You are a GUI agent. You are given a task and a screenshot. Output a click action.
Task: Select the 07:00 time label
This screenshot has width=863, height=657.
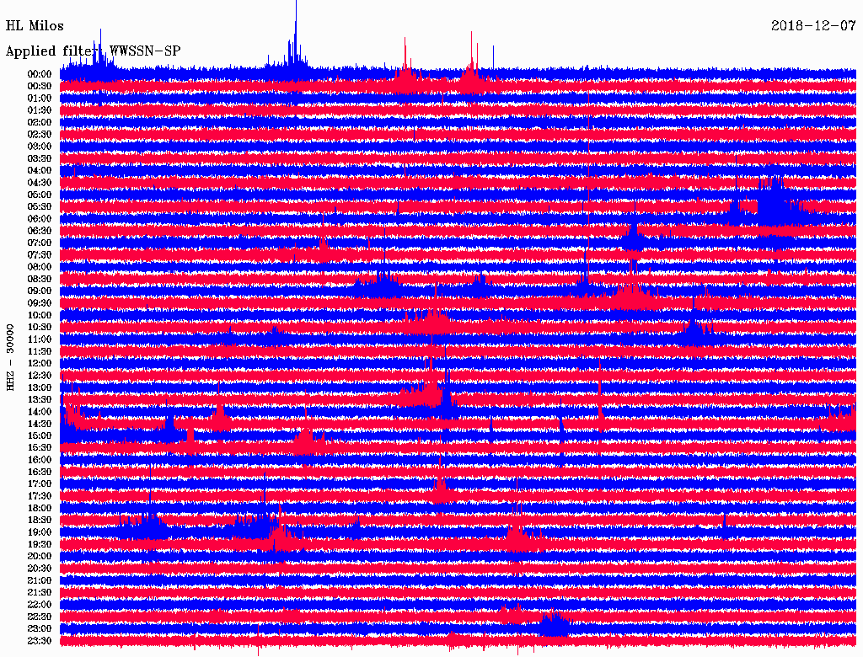pyautogui.click(x=40, y=243)
